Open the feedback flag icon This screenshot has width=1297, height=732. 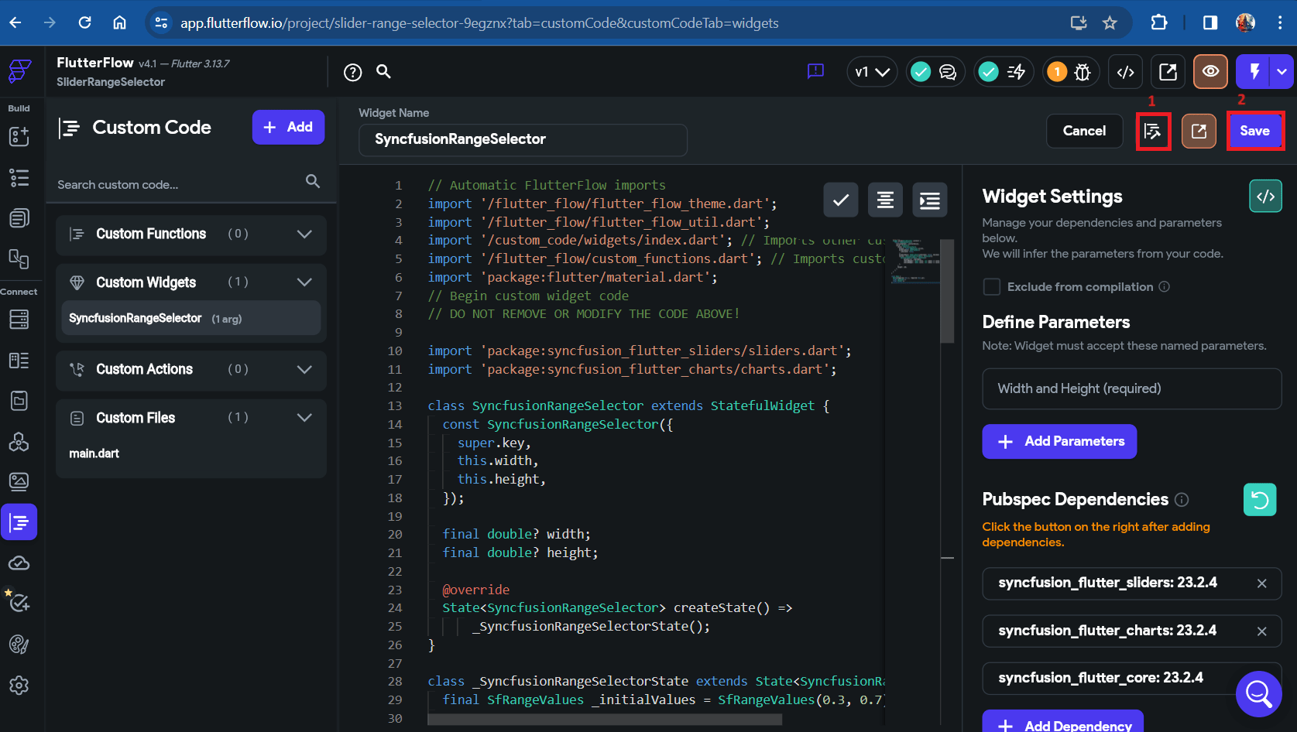(815, 71)
